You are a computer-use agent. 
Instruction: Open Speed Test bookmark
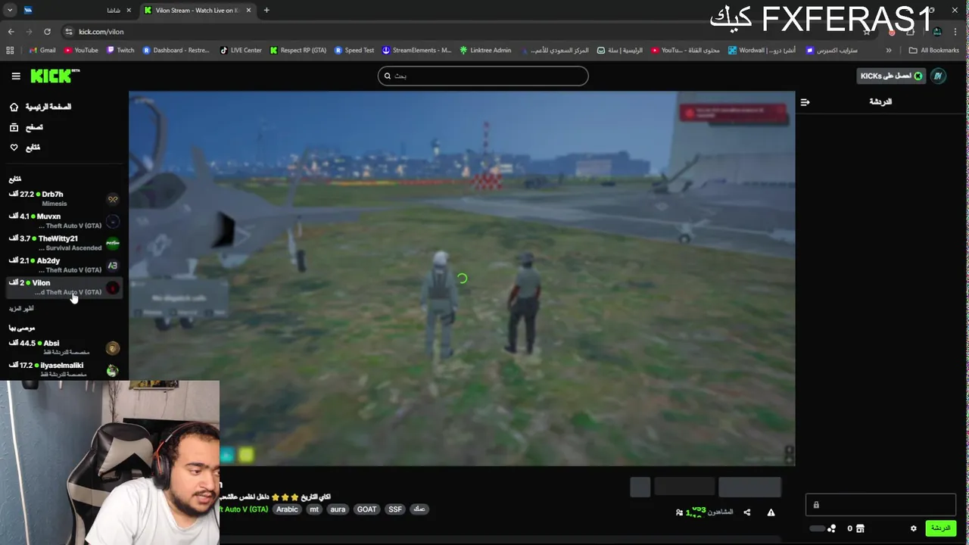354,51
